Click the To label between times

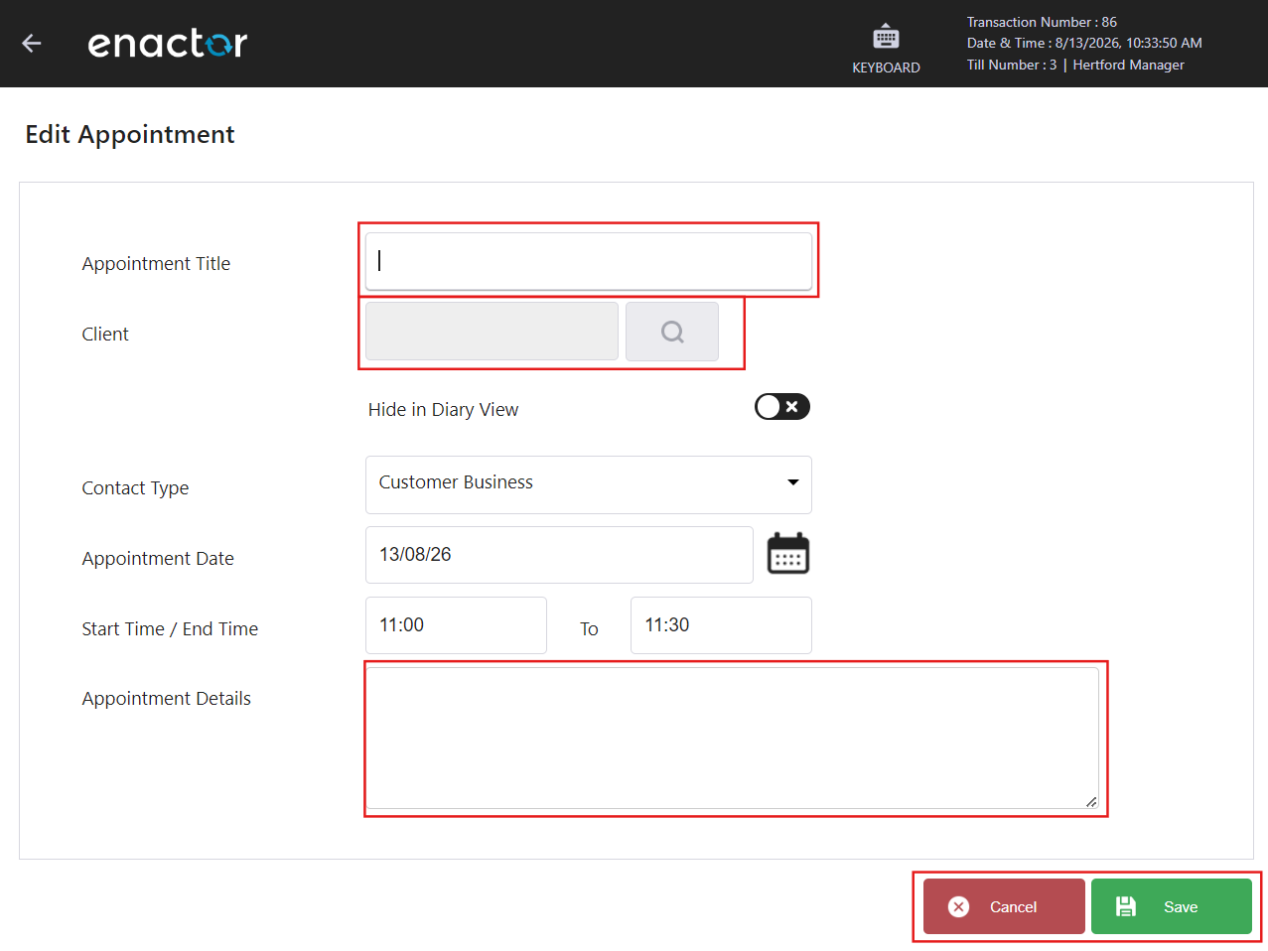coord(589,629)
